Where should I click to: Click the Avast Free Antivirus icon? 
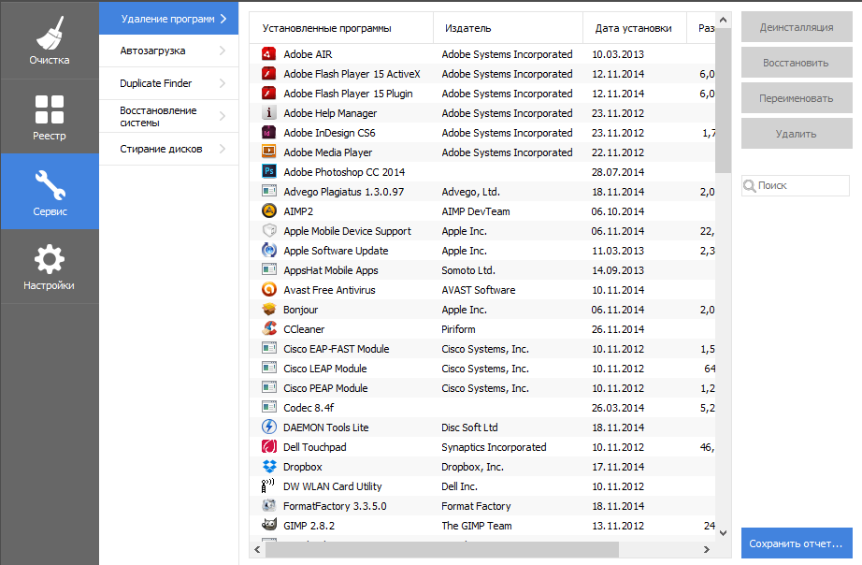[x=268, y=290]
